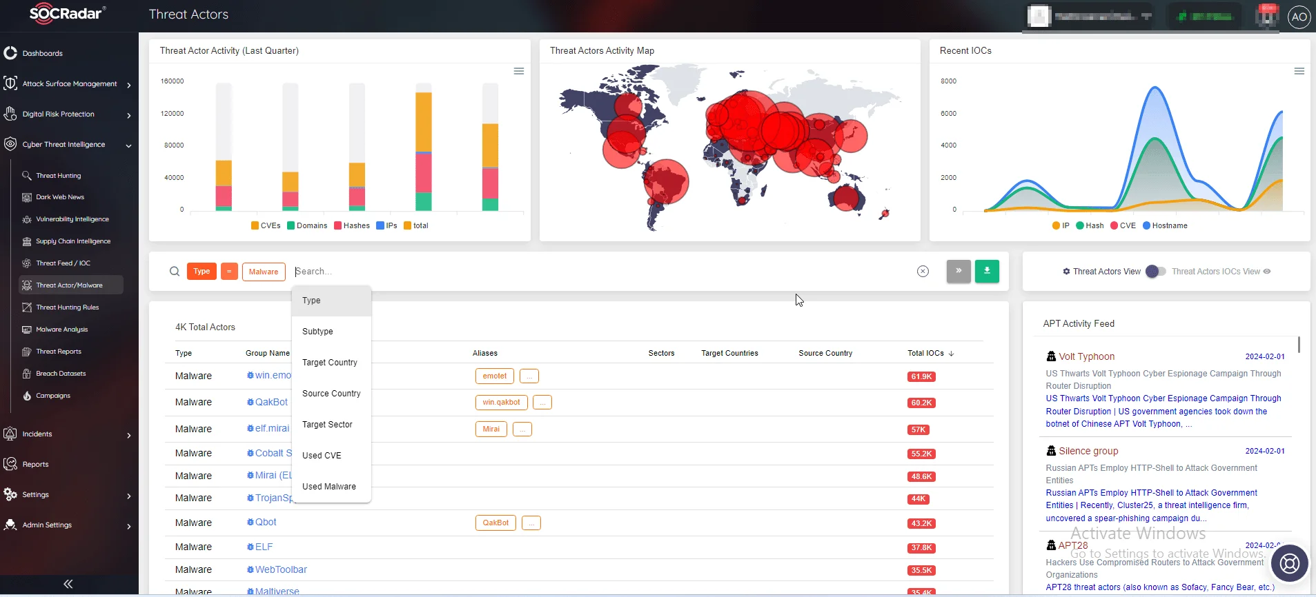Image resolution: width=1316 pixels, height=597 pixels.
Task: Open Recent IOCs chart hamburger menu
Action: click(1299, 71)
